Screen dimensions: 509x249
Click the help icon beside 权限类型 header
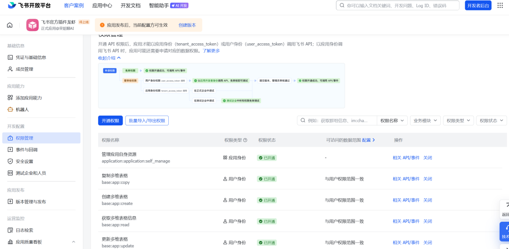245,140
